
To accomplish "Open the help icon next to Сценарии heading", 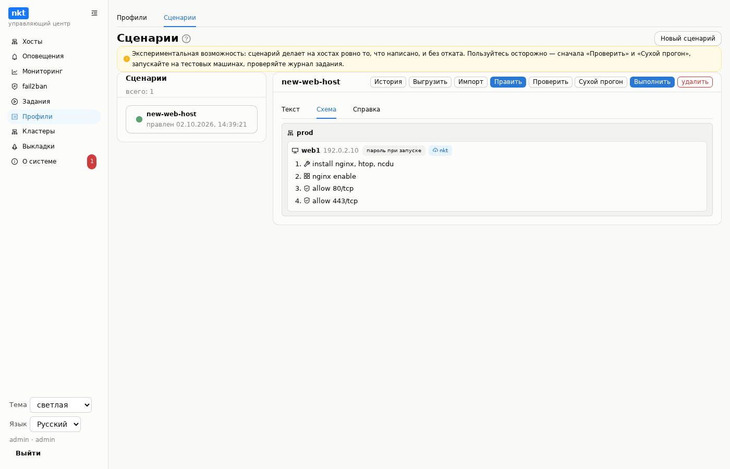I will pos(186,39).
